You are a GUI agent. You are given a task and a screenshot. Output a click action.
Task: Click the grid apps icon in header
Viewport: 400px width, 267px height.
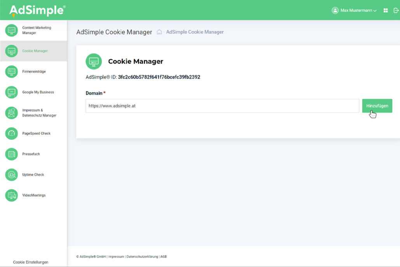386,10
